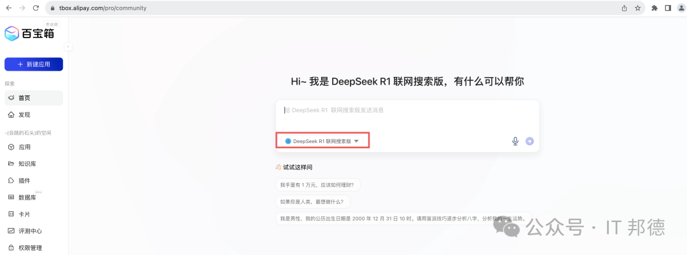Screen dimensions: 687x255
Task: Open the browser profile avatar icon
Action: [x=681, y=8]
